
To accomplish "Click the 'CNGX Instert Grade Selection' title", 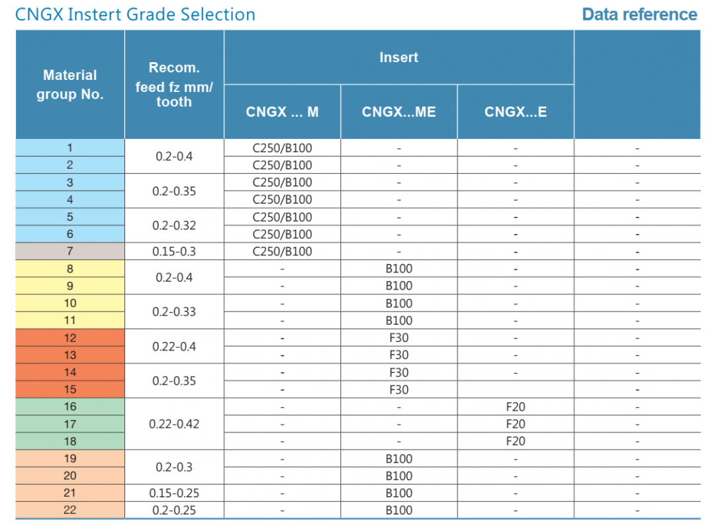I will [x=135, y=15].
